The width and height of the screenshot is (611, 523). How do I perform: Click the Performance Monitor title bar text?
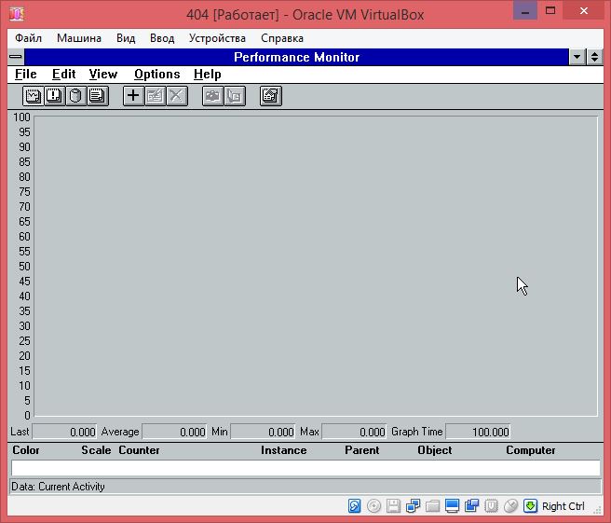point(296,57)
